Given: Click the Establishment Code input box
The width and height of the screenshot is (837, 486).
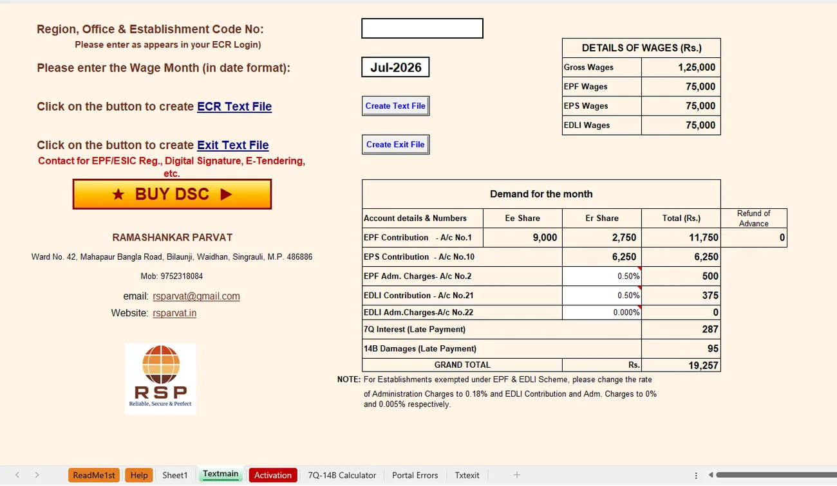Looking at the screenshot, I should pyautogui.click(x=422, y=28).
